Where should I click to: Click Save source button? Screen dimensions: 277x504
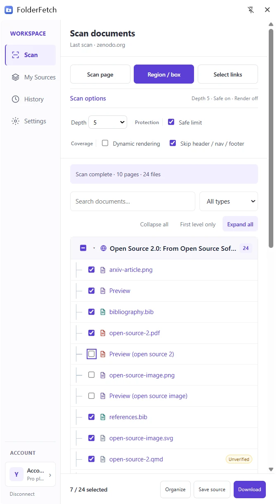(212, 490)
